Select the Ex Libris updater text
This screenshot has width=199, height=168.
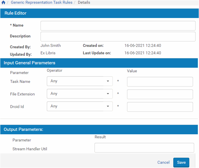point(48,53)
